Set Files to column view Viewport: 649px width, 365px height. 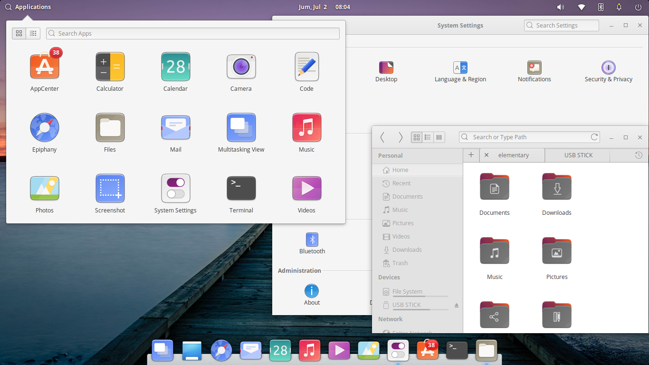tap(439, 137)
